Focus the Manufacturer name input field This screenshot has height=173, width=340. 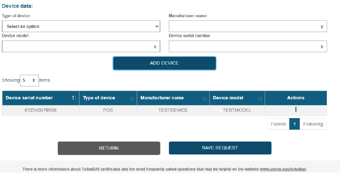243,26
